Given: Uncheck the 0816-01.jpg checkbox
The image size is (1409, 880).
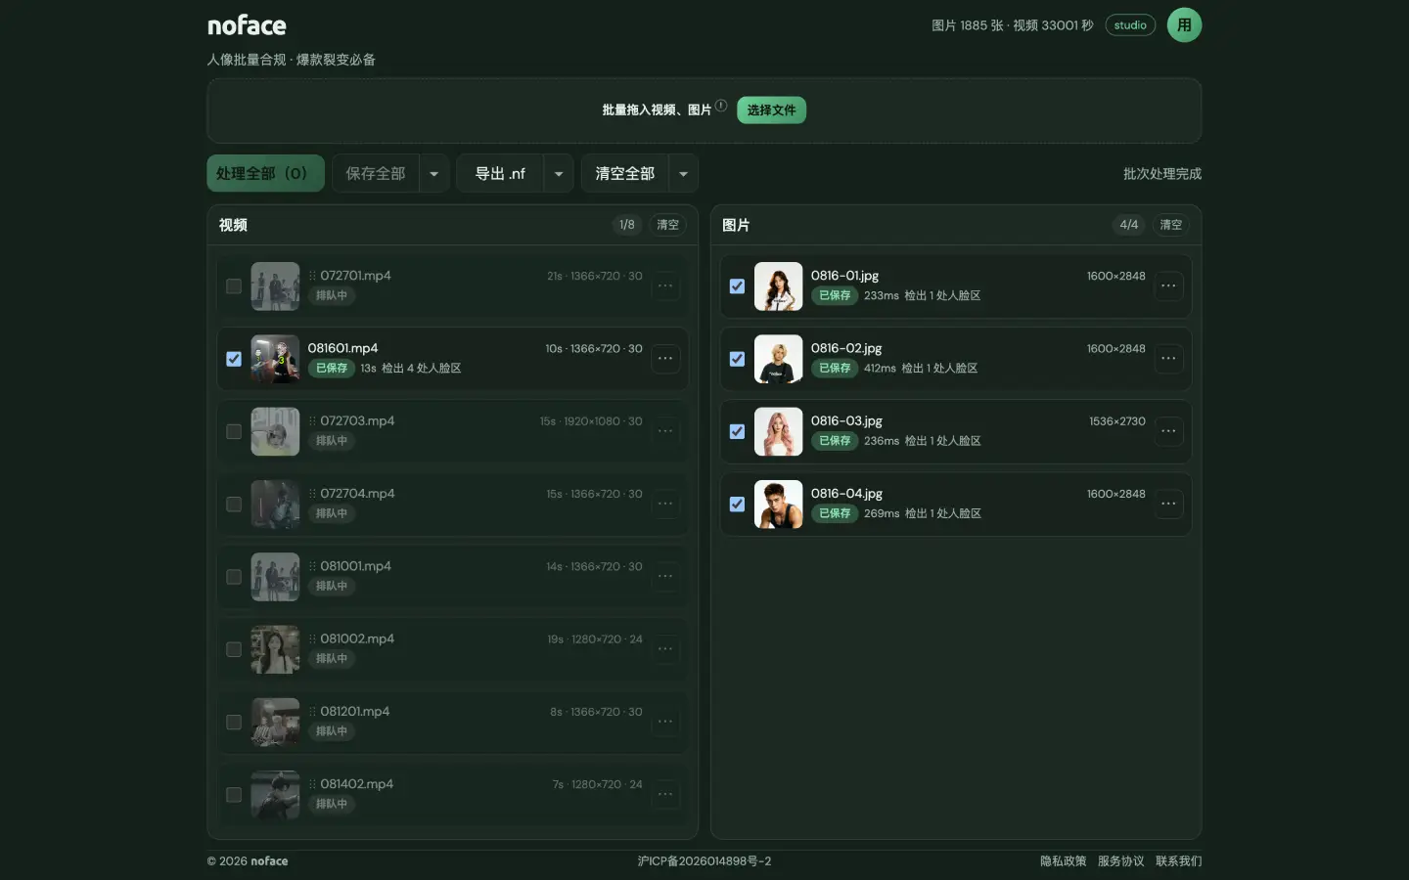Looking at the screenshot, I should tap(737, 286).
